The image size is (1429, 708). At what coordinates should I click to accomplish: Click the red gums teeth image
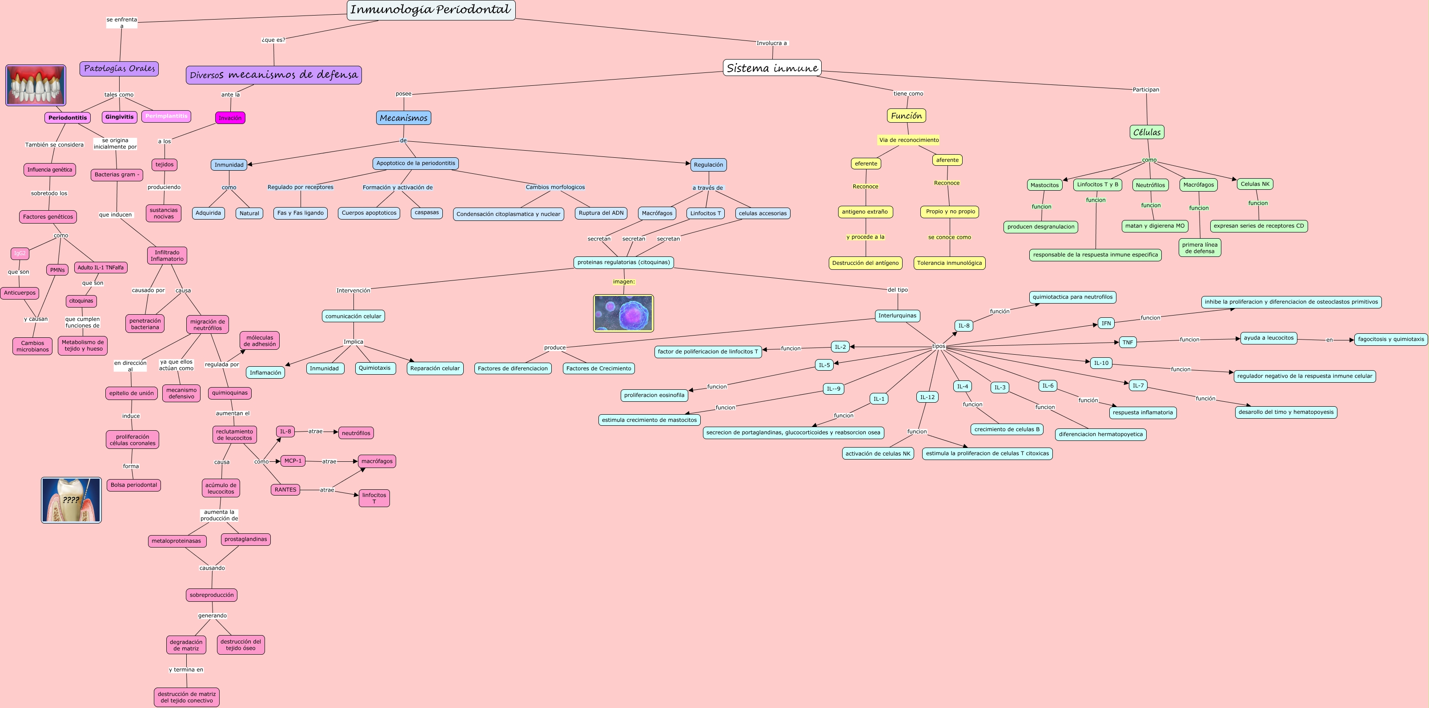(36, 85)
